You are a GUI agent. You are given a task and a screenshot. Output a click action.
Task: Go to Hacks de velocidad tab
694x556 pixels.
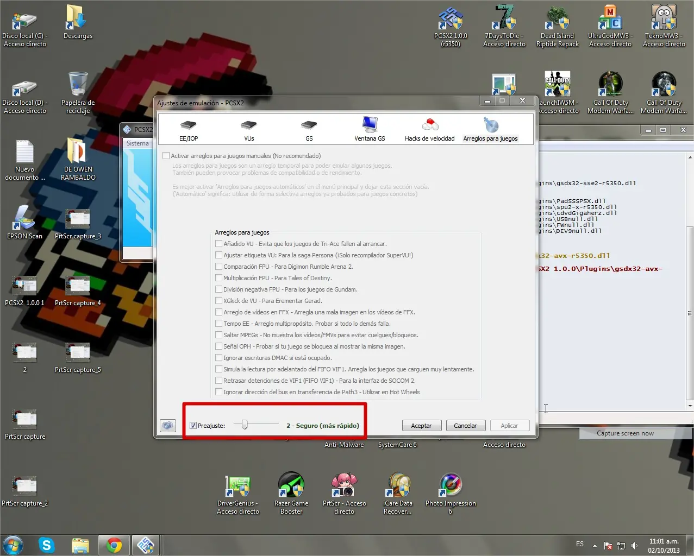(x=429, y=130)
